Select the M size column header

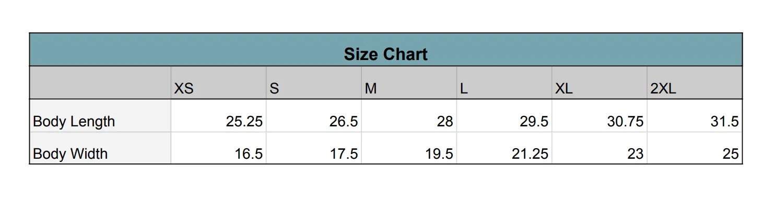coord(409,83)
